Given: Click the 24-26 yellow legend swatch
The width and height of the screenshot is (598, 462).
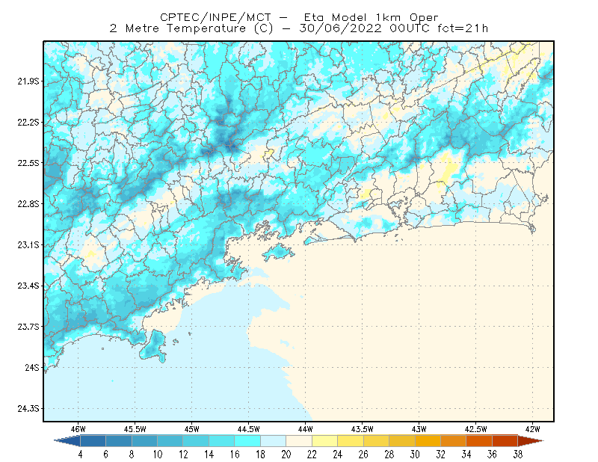Looking at the screenshot, I should [351, 441].
